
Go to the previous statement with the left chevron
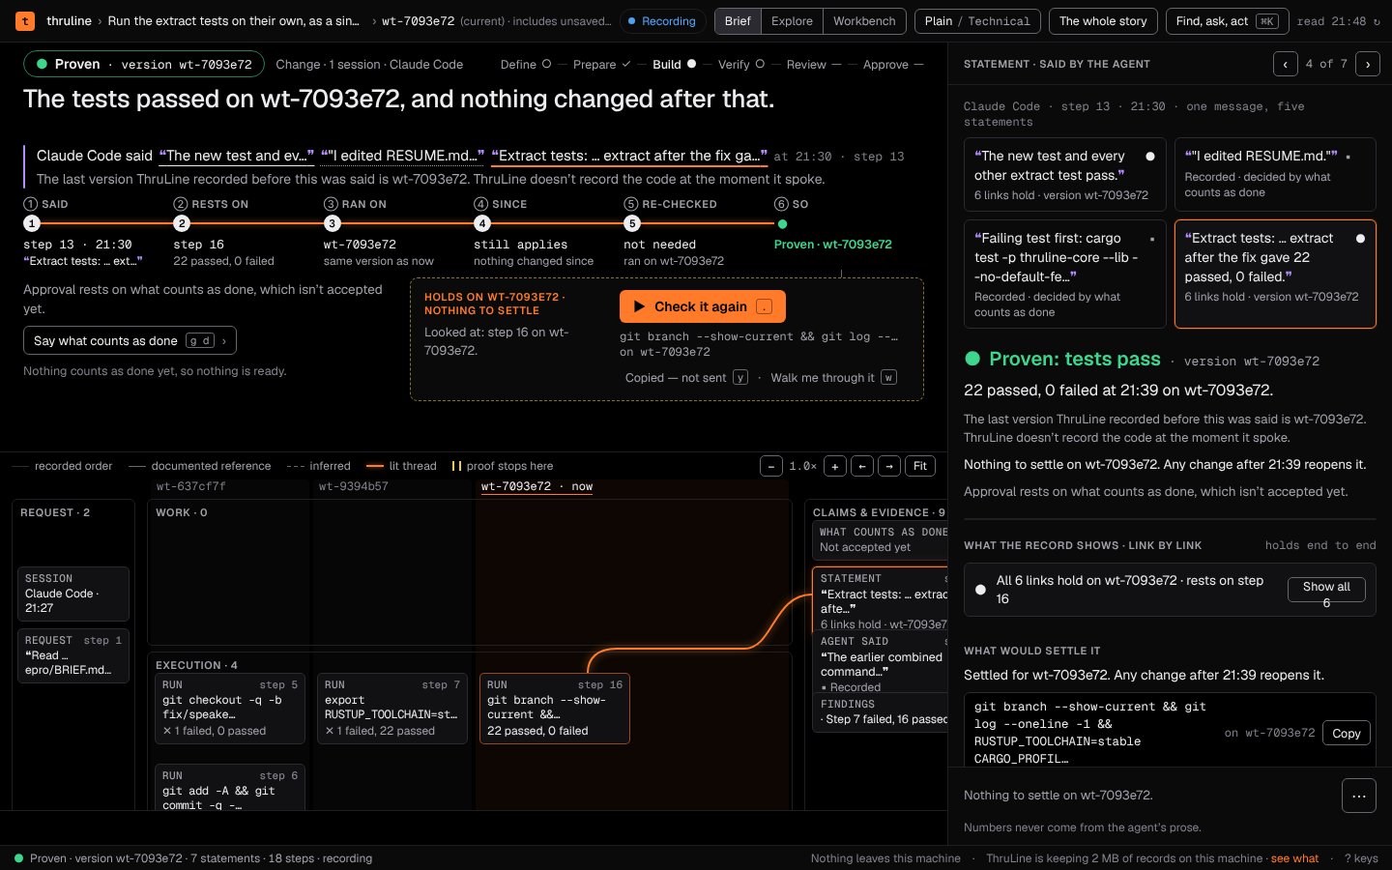[1286, 64]
